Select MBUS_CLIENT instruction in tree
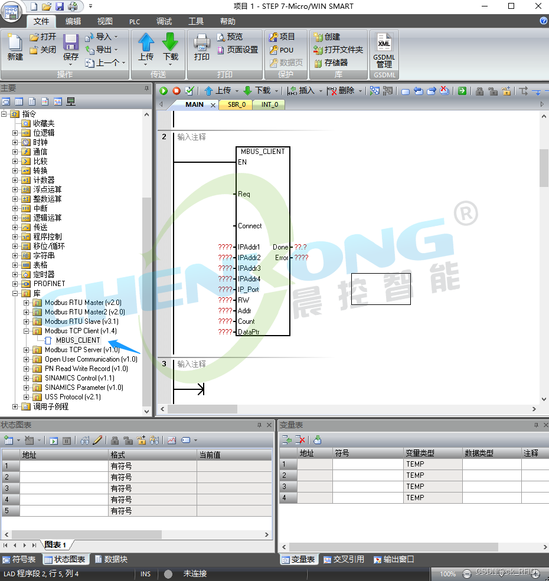 coord(78,340)
